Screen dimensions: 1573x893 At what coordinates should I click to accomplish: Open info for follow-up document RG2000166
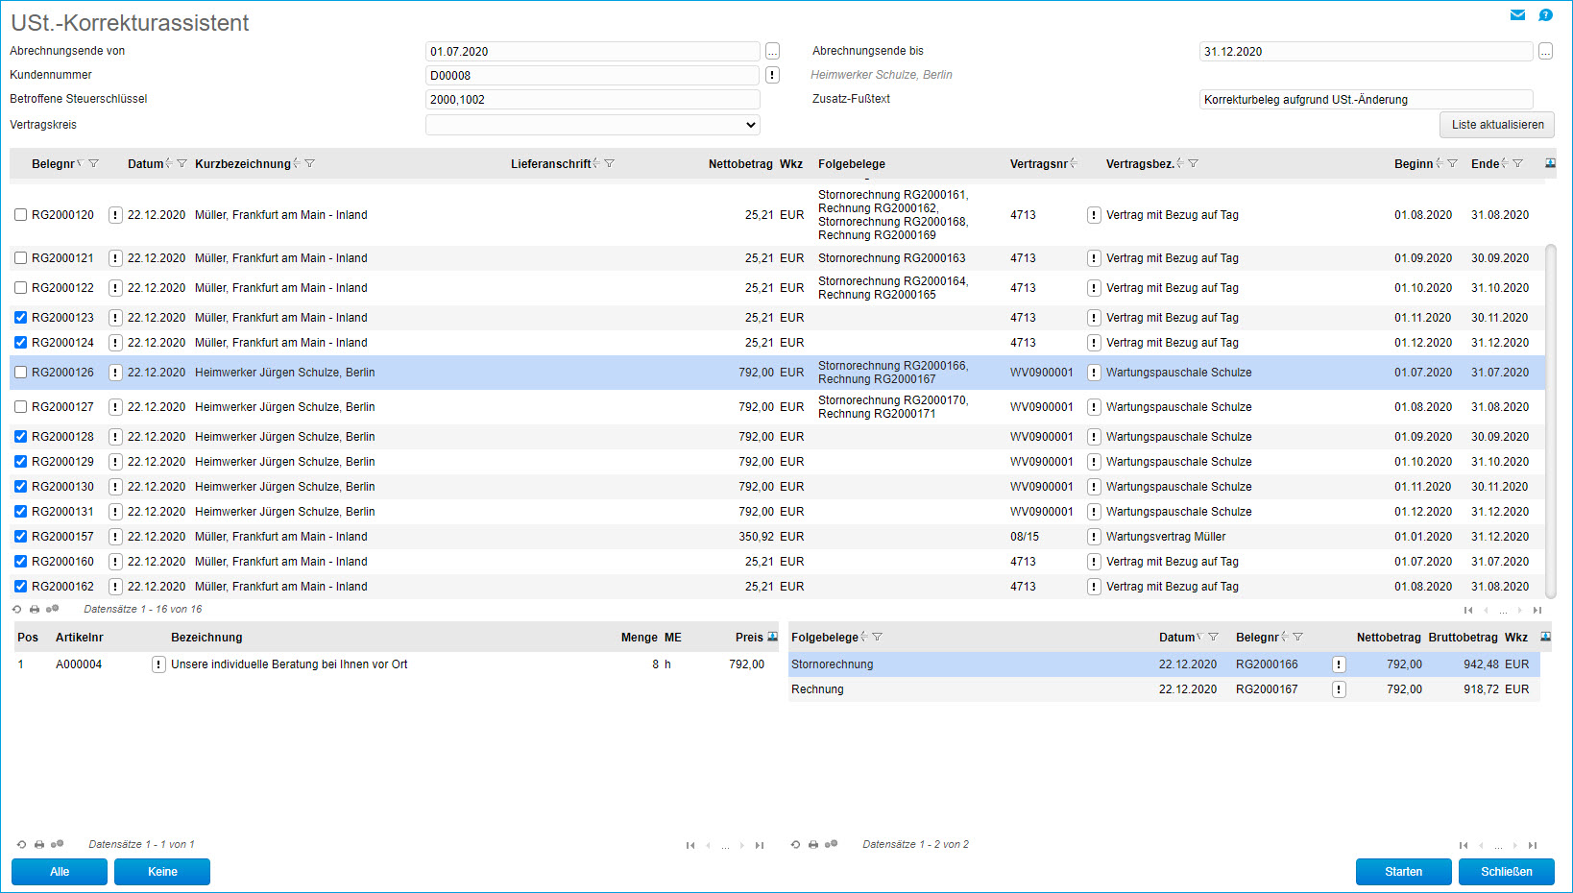(x=1339, y=664)
